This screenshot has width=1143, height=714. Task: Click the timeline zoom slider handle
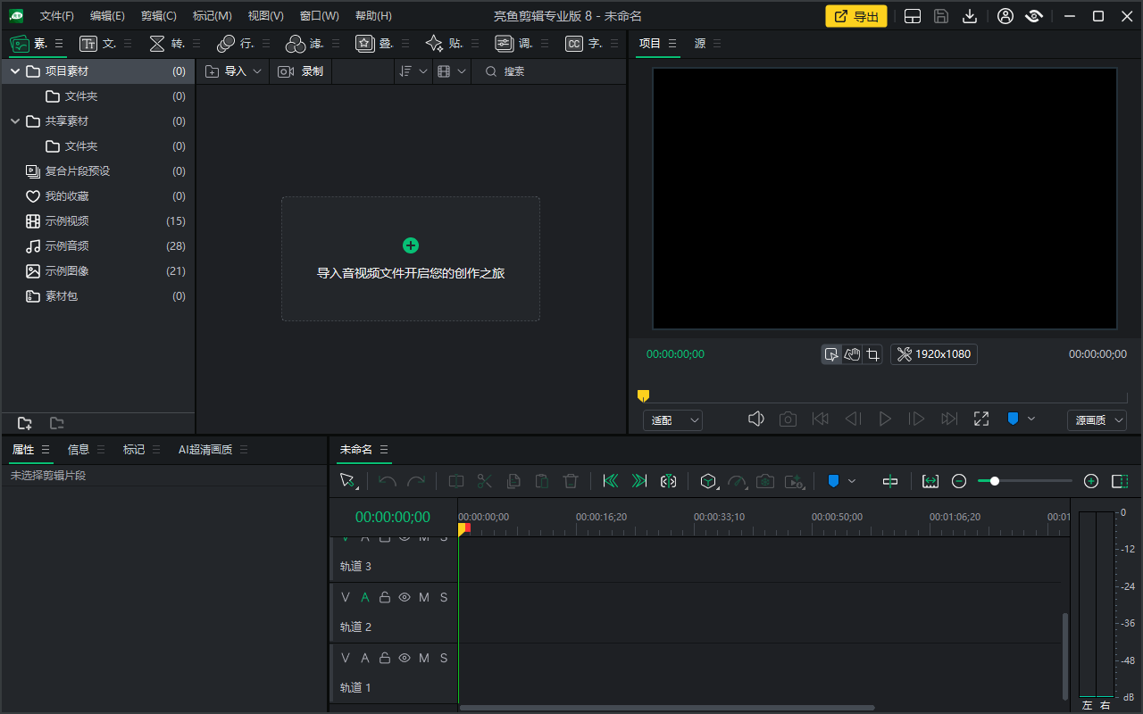click(x=995, y=481)
